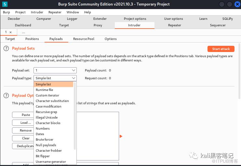Switch to the Positions tab
The height and width of the screenshot is (166, 241).
(32, 39)
